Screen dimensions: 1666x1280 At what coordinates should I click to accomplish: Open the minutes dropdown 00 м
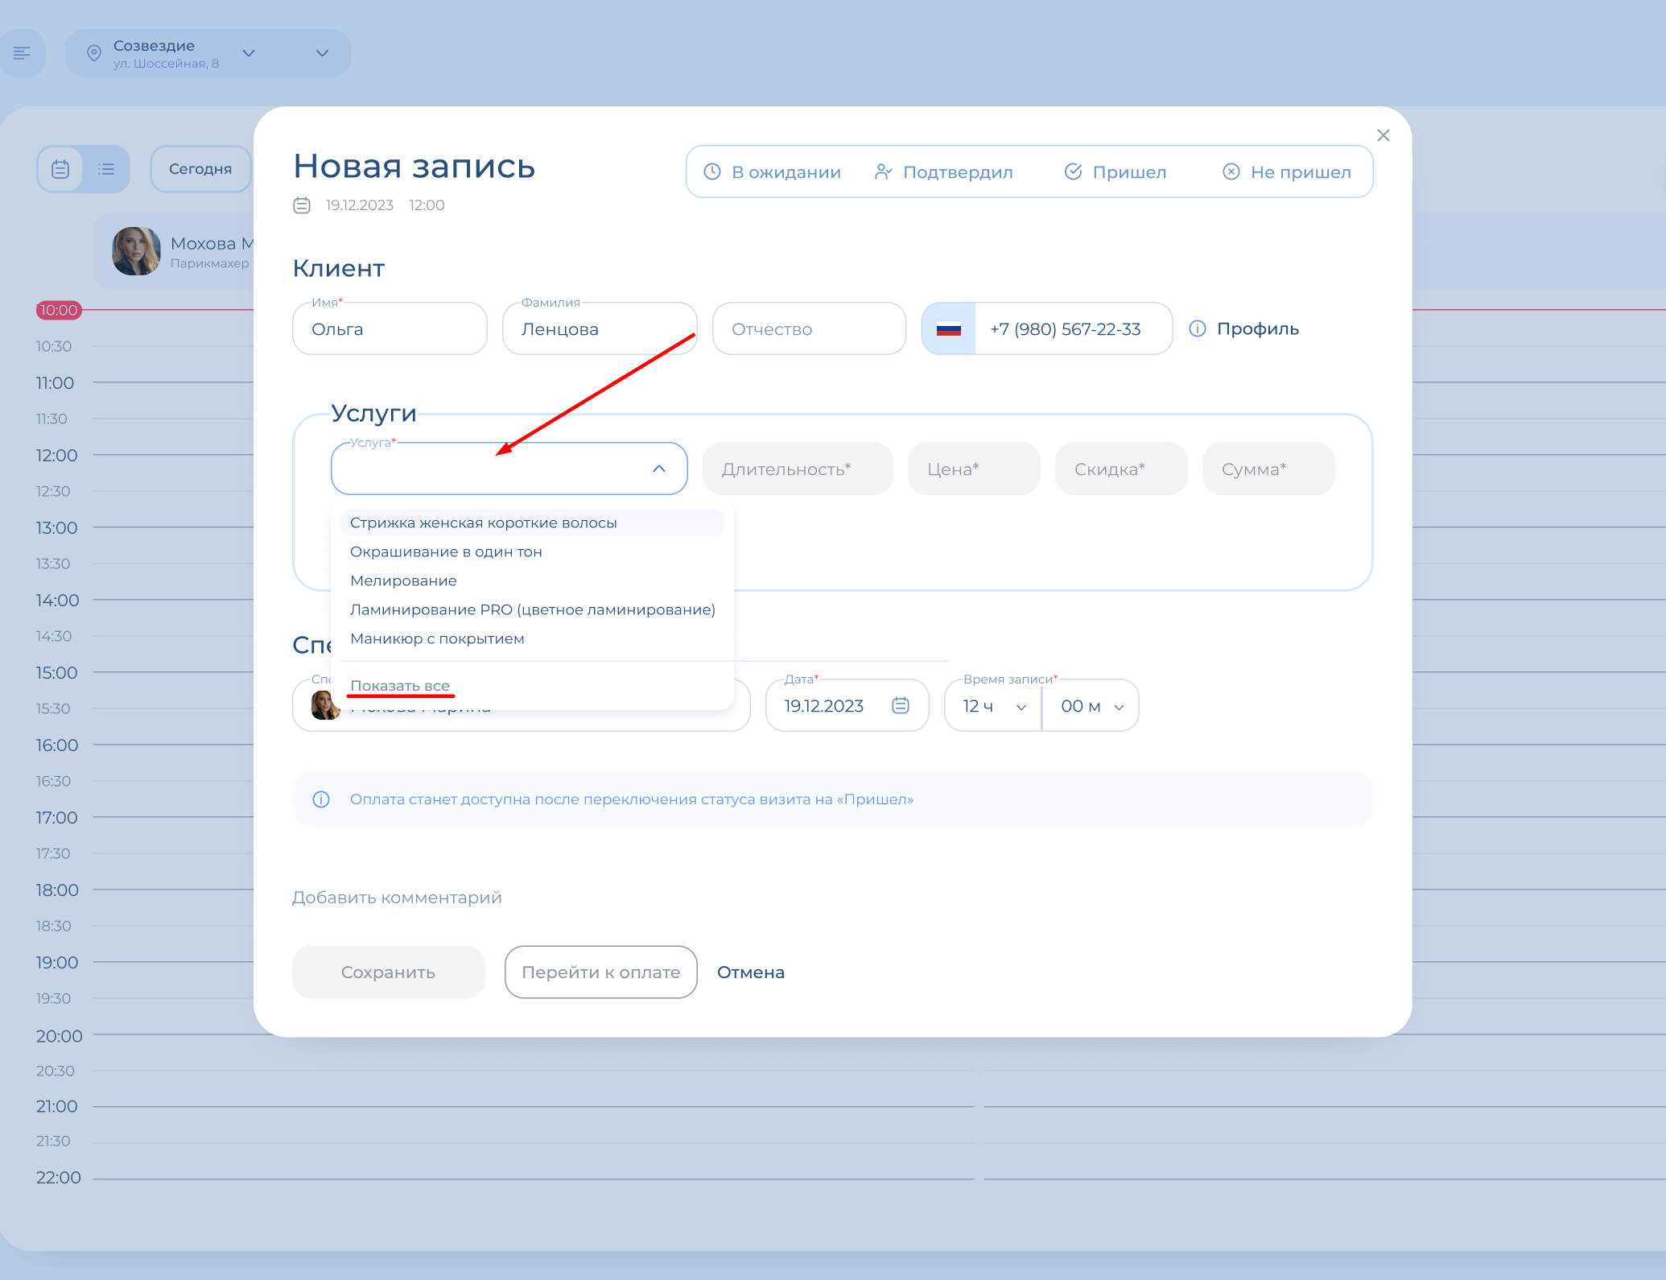[1091, 705]
